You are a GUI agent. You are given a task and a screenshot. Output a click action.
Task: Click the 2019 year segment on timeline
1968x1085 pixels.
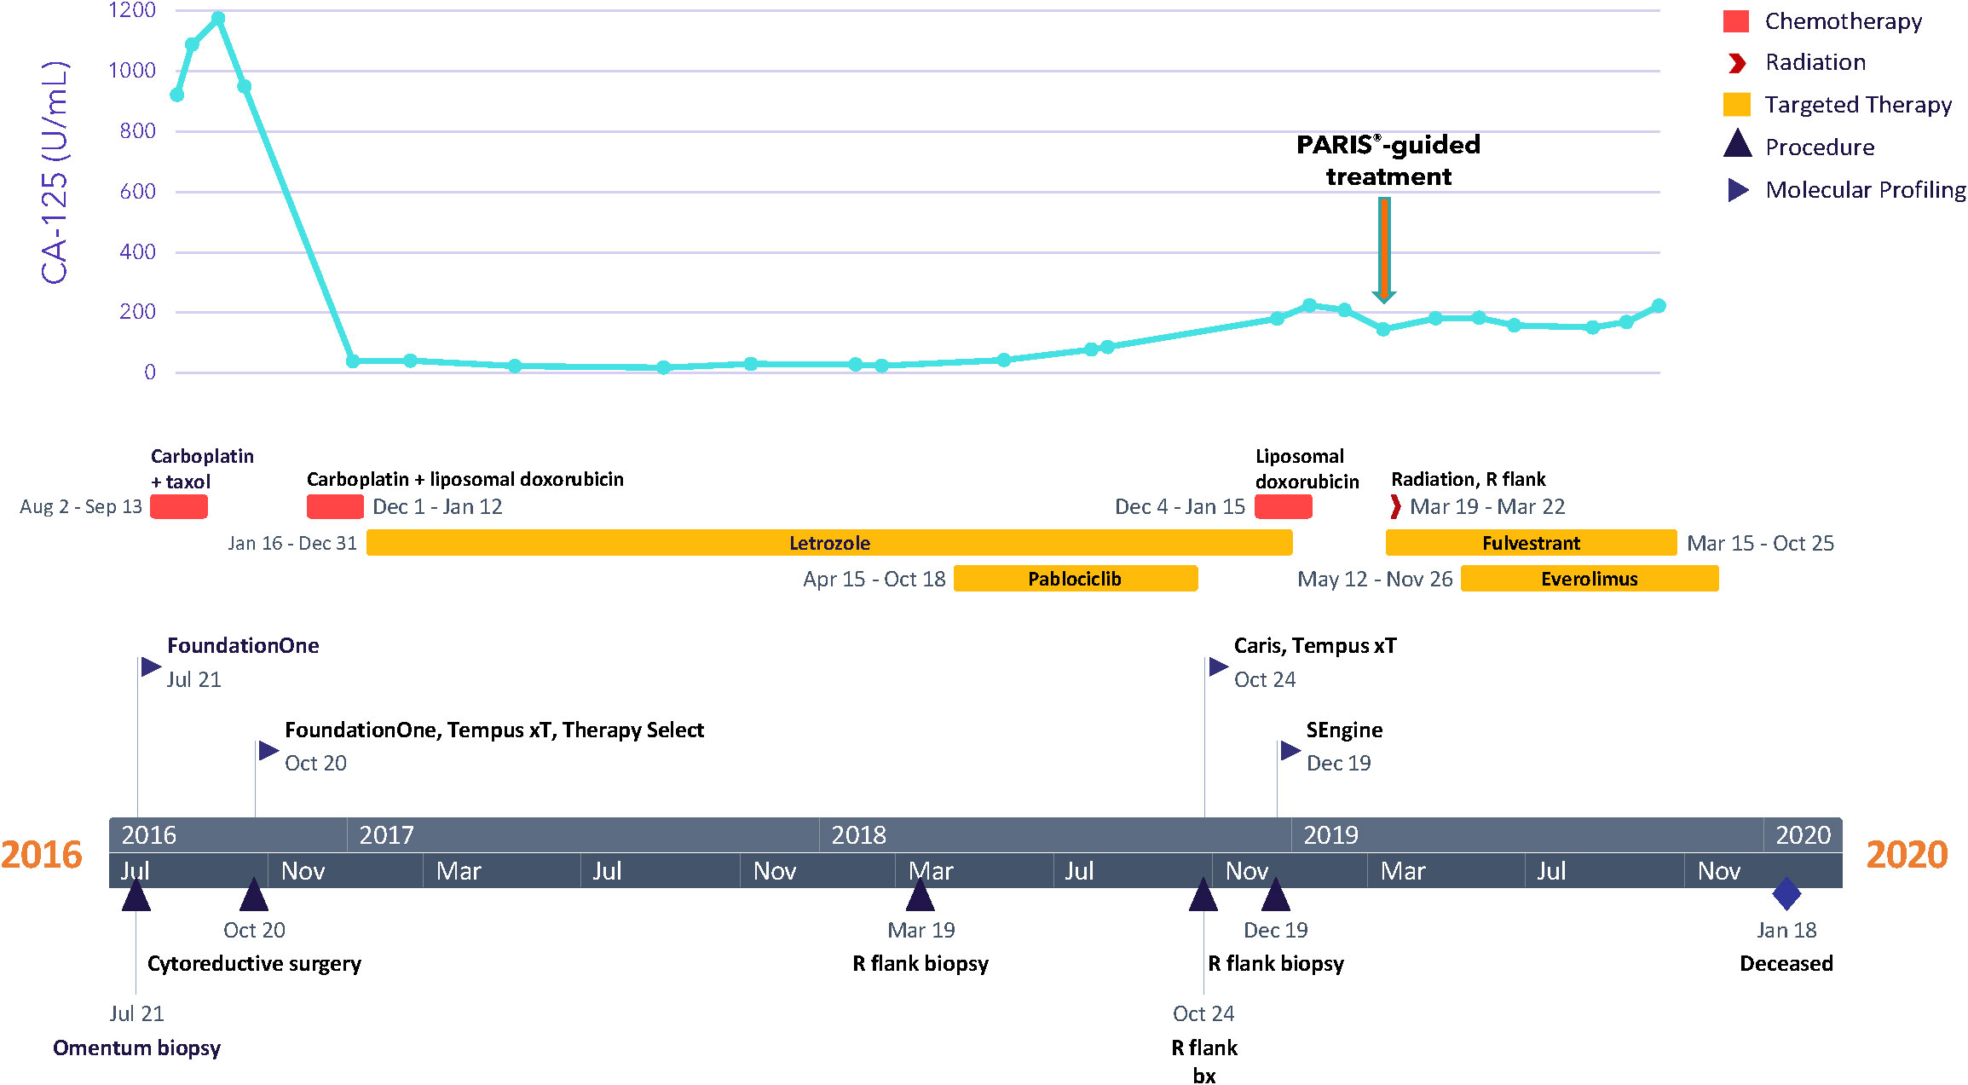point(1527,834)
